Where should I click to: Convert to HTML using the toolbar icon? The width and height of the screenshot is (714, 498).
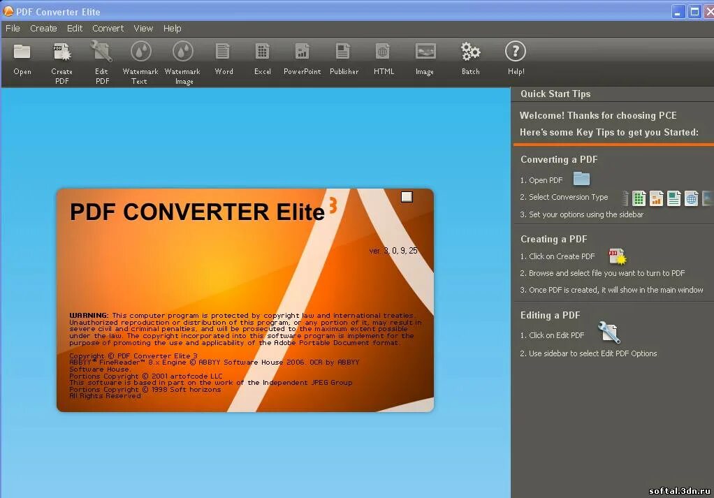[x=383, y=52]
